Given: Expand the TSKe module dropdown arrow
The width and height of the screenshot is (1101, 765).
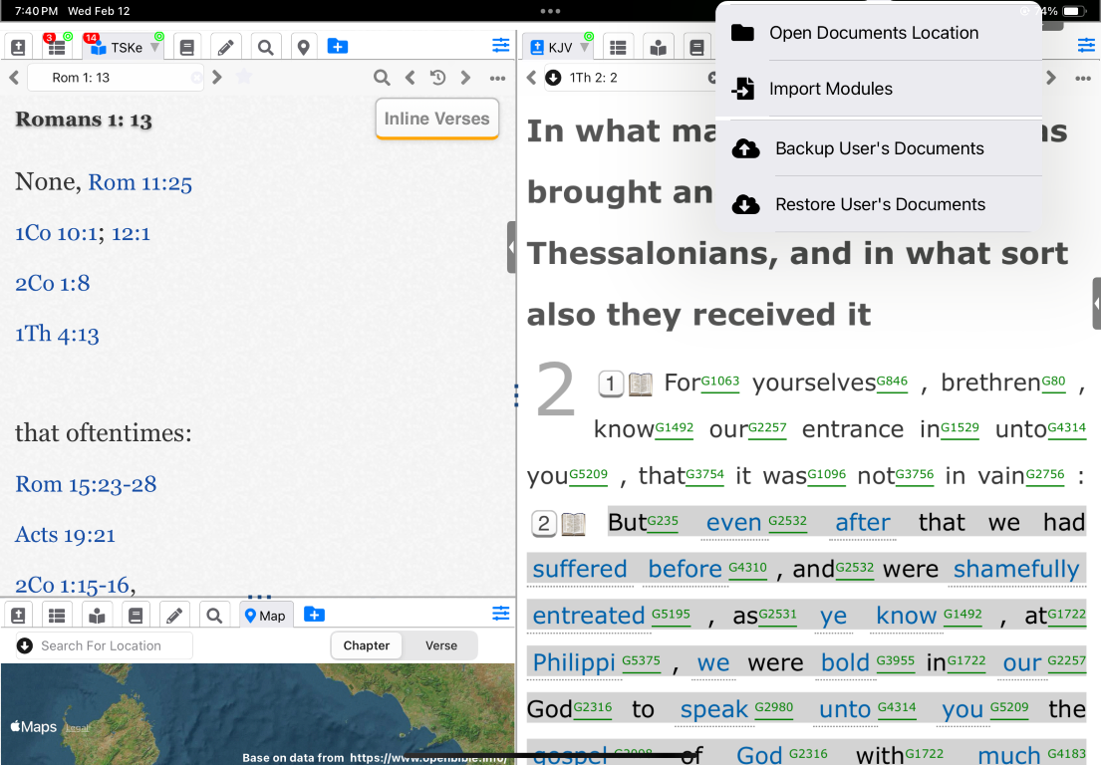Looking at the screenshot, I should (x=154, y=48).
